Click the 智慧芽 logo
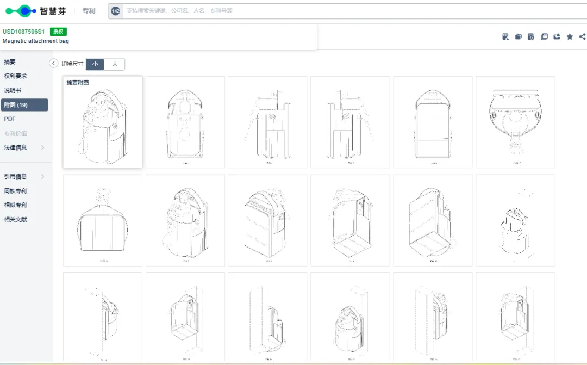Screen dimensions: 587x365 coord(36,11)
